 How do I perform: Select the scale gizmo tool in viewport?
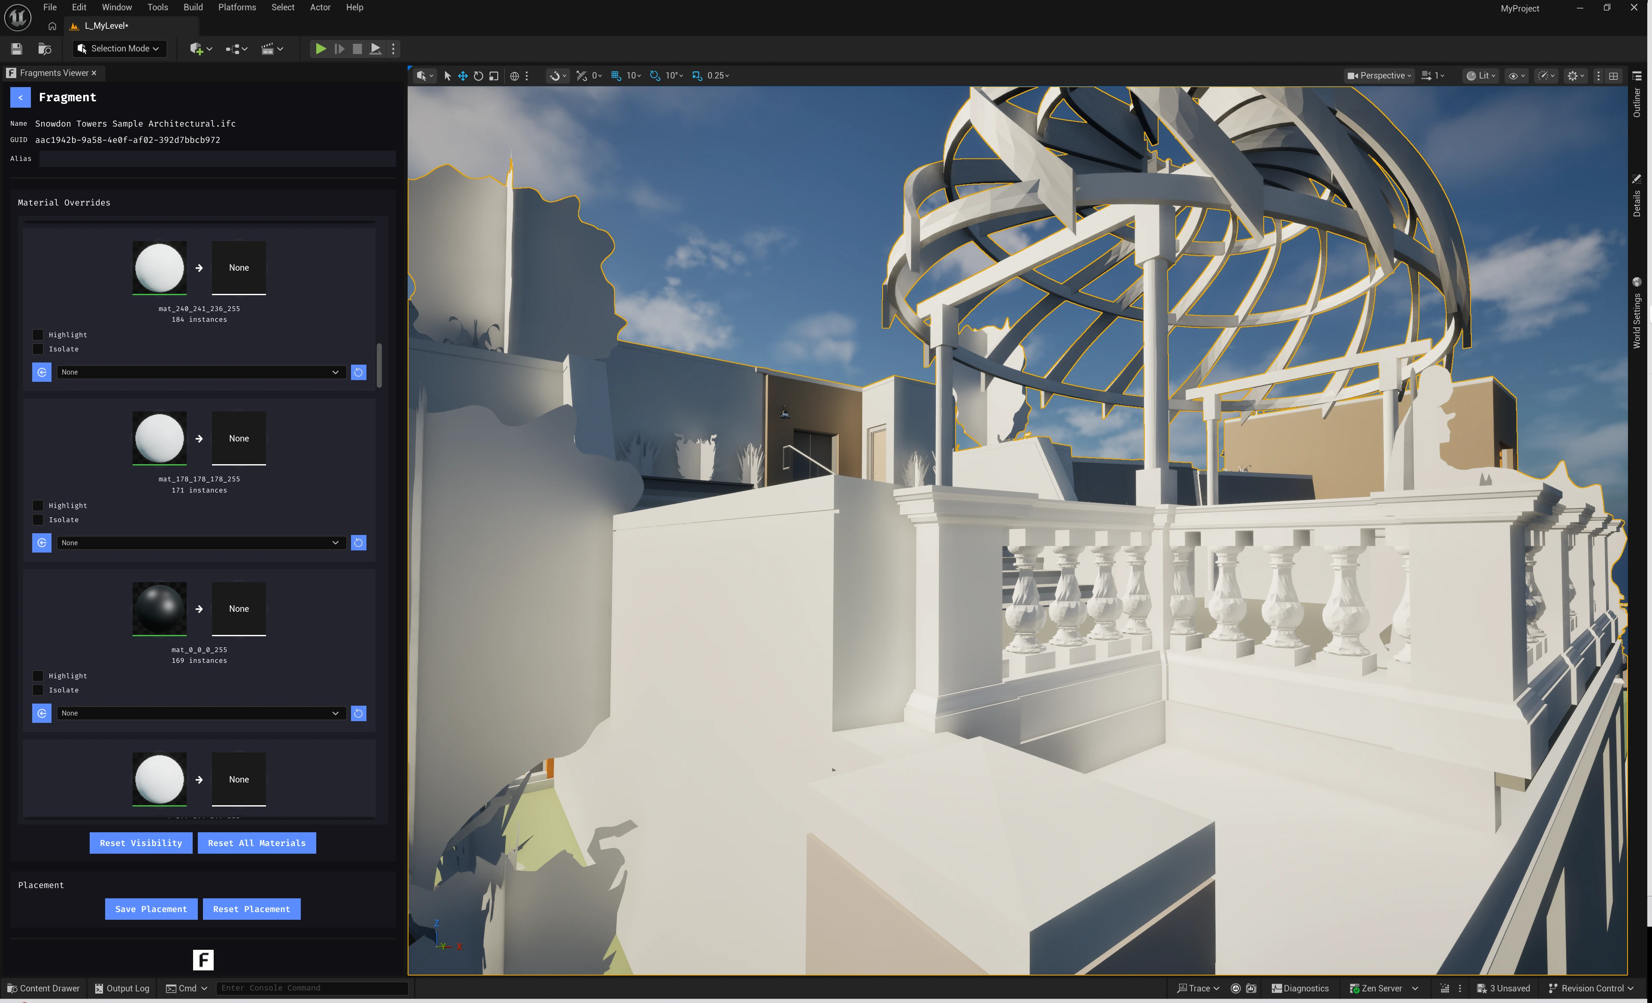point(494,76)
